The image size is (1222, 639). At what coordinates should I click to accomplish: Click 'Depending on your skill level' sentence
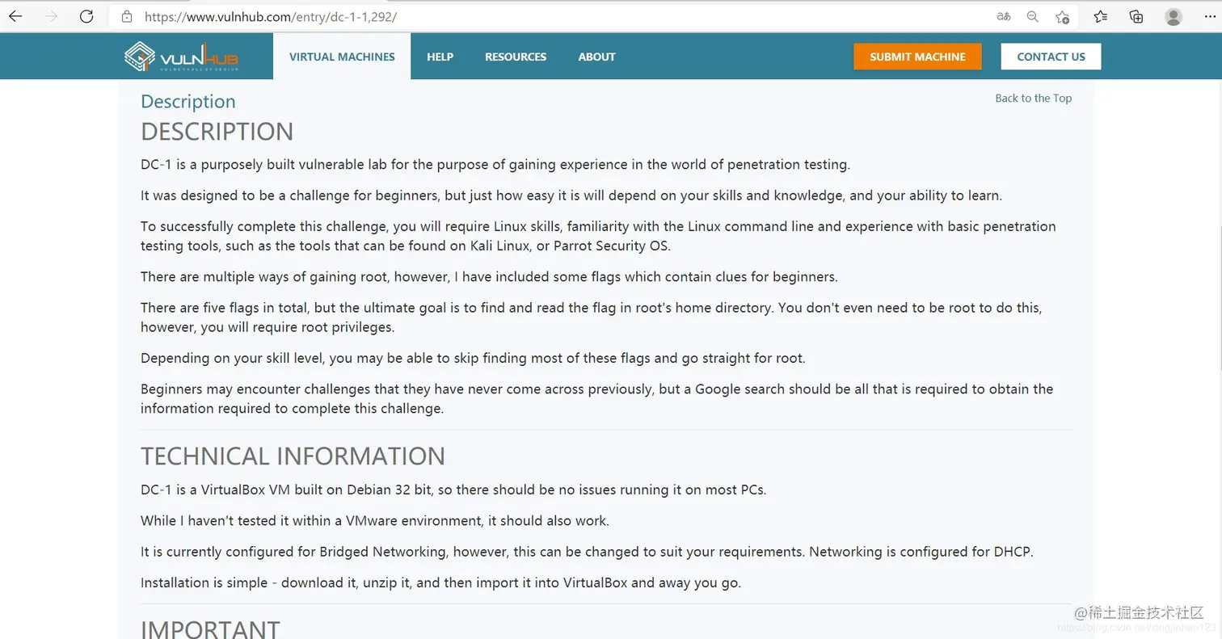(x=473, y=358)
